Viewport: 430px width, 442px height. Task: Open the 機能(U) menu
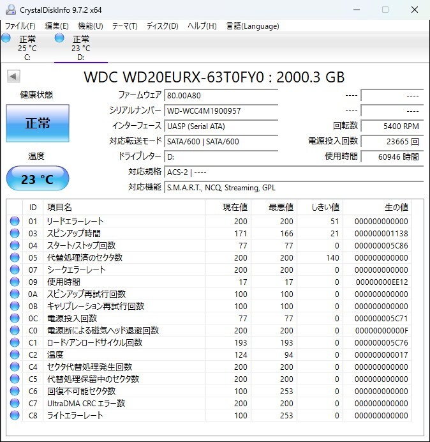click(90, 26)
